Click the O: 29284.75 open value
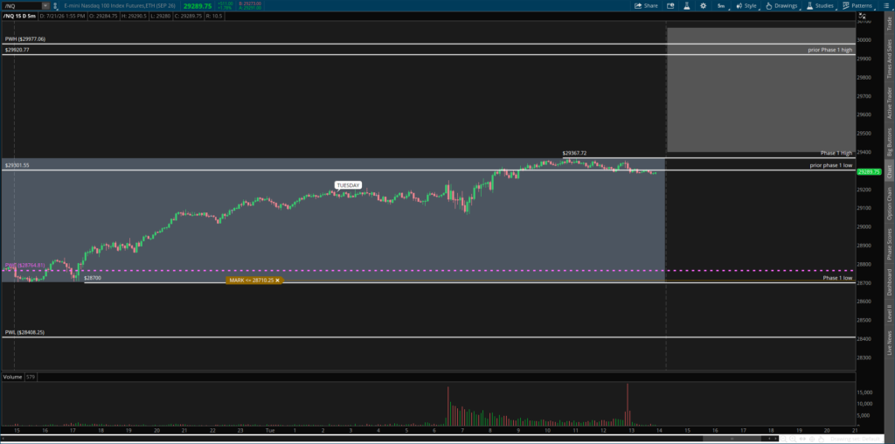Screen dimensions: 895x444 103,16
